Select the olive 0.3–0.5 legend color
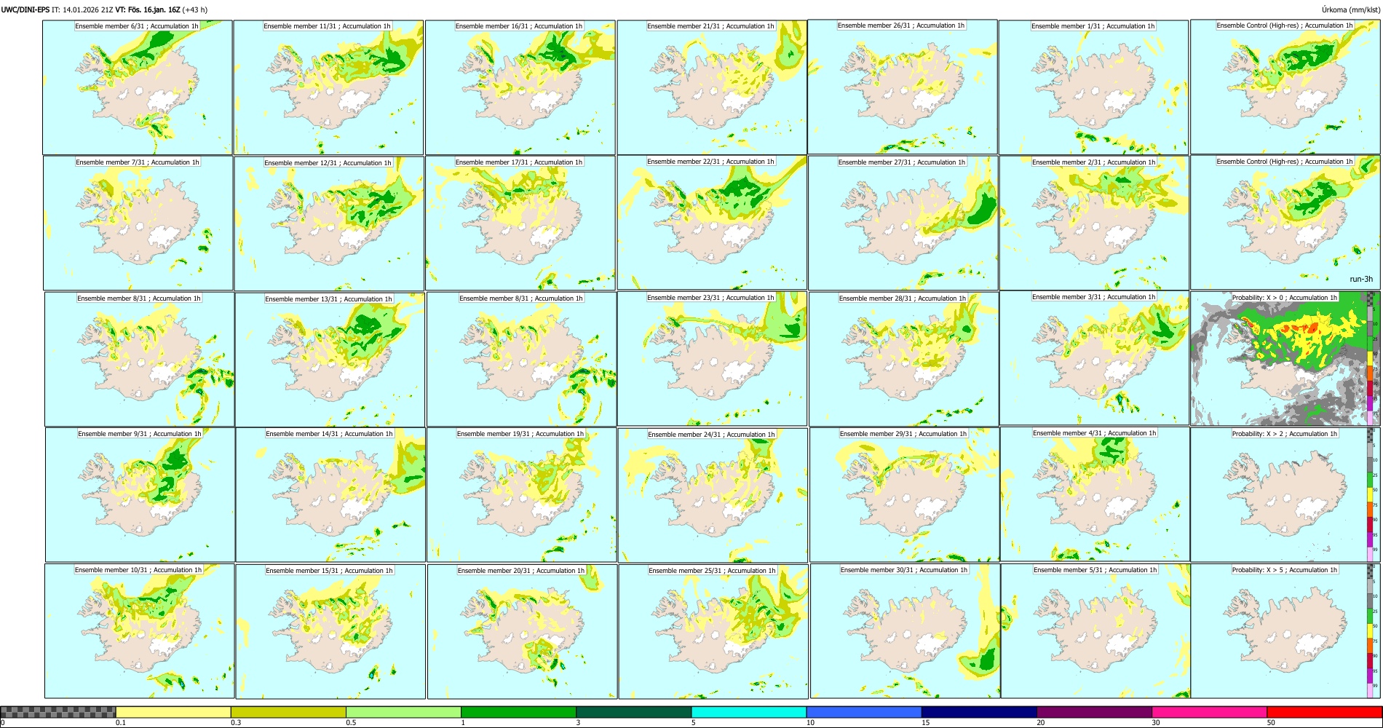The height and width of the screenshot is (728, 1383). [288, 712]
